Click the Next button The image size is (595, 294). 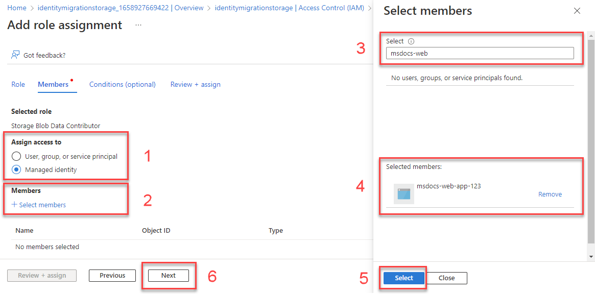(x=169, y=275)
